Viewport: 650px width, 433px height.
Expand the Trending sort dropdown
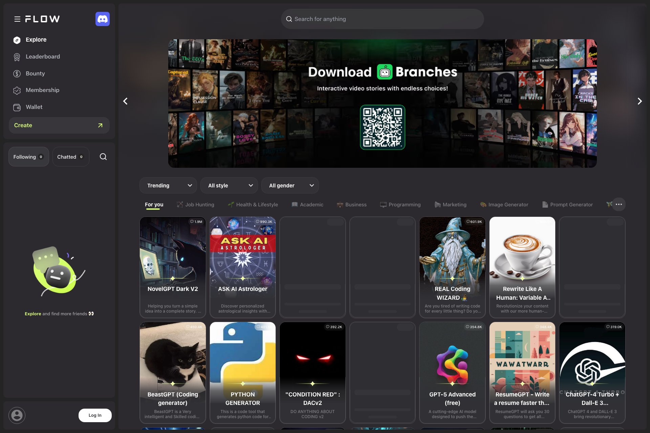click(168, 185)
